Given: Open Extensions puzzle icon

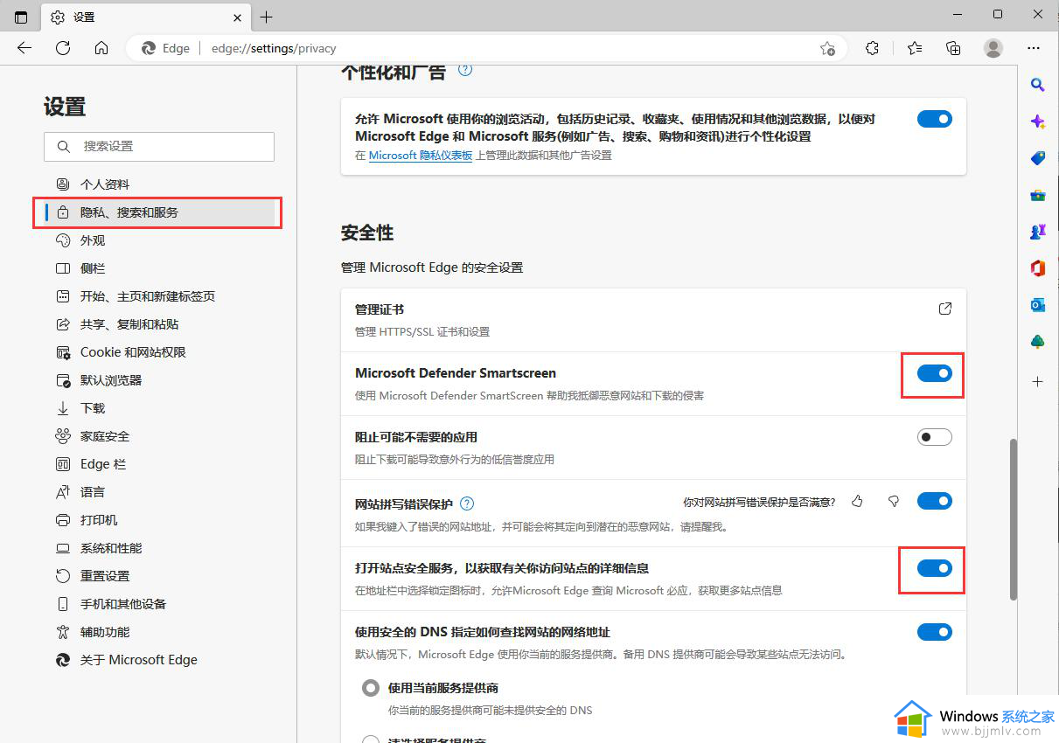Looking at the screenshot, I should [872, 48].
